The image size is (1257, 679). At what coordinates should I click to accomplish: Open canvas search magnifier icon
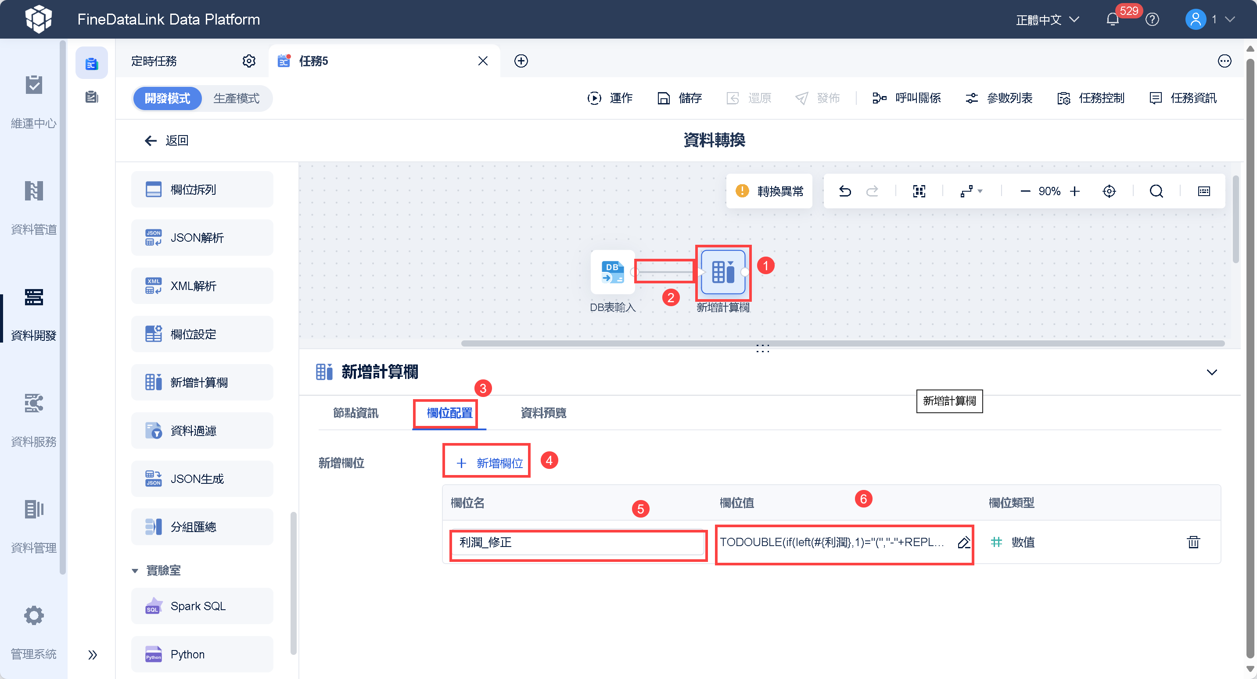point(1156,191)
